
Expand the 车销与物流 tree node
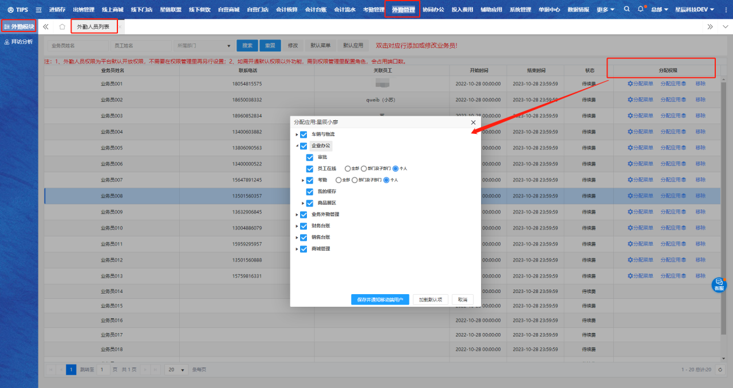point(297,134)
